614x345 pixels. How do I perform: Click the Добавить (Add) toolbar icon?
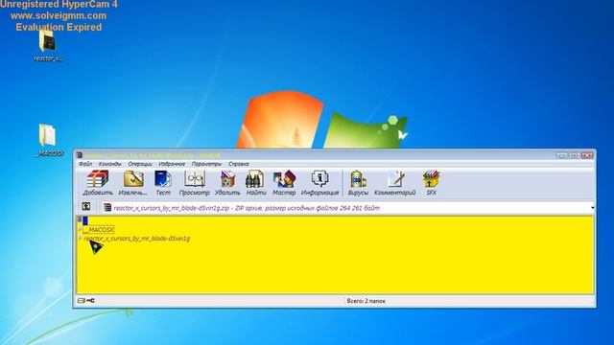pyautogui.click(x=98, y=183)
